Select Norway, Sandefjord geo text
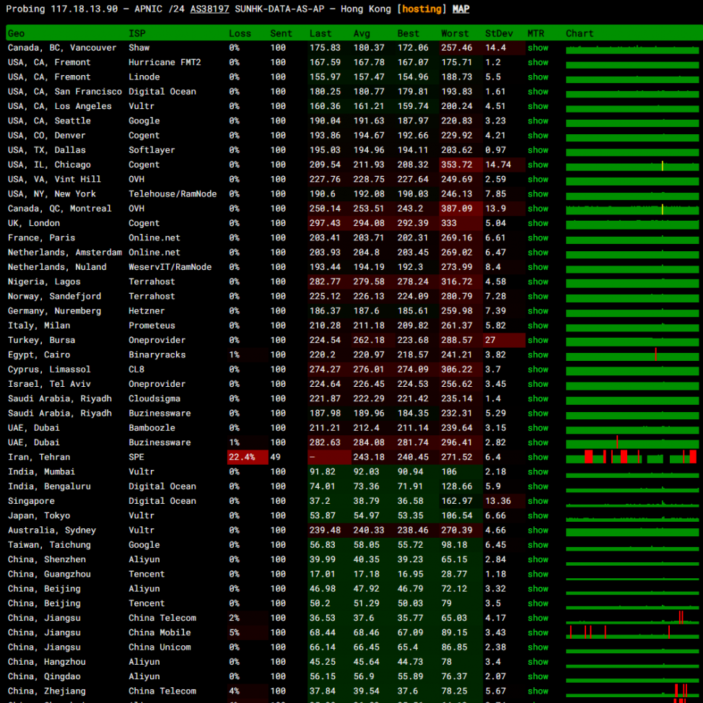Image resolution: width=703 pixels, height=703 pixels. click(54, 297)
